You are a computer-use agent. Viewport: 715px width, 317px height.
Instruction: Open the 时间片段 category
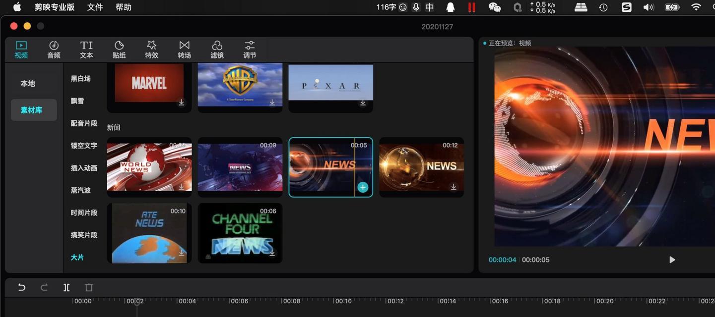84,212
